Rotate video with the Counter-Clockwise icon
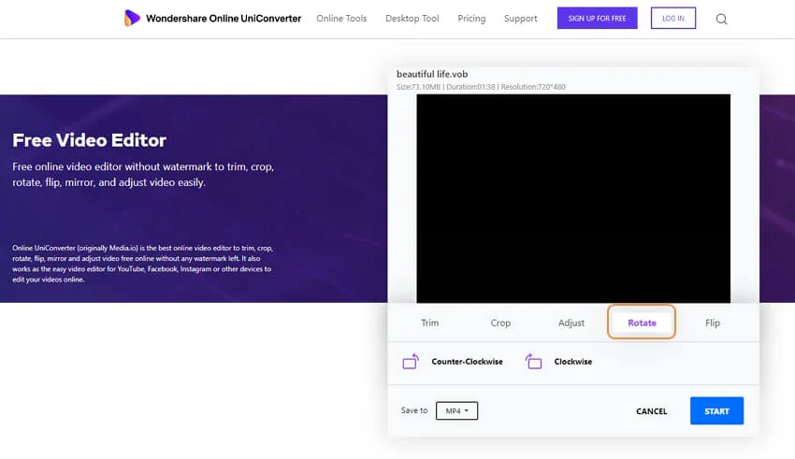Image resolution: width=795 pixels, height=459 pixels. 411,361
